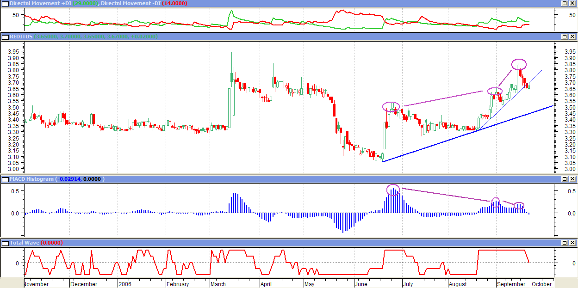
Task: Maximize the REDITUS price pane
Action: [x=565, y=37]
